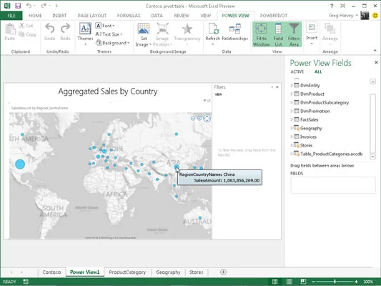This screenshot has height=286, width=381.
Task: Open the Font dropdown in Themes
Action: pos(105,26)
